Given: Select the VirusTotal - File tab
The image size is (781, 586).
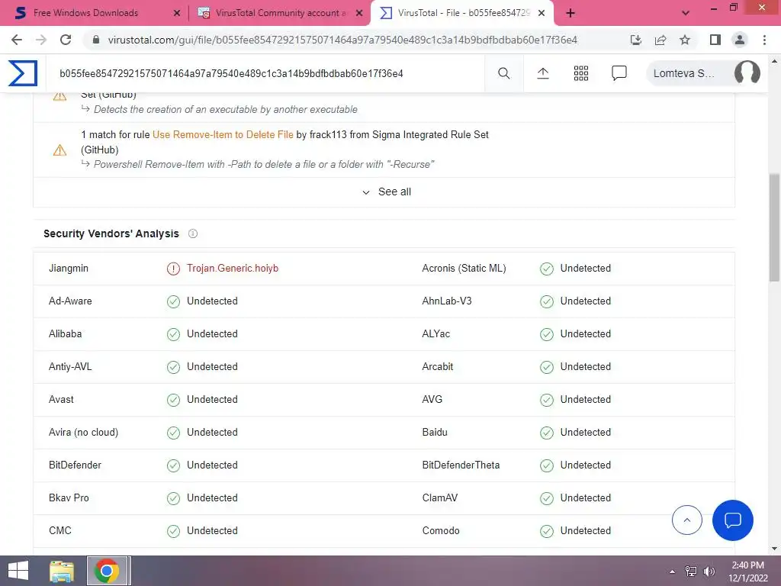Looking at the screenshot, I should click(x=463, y=13).
